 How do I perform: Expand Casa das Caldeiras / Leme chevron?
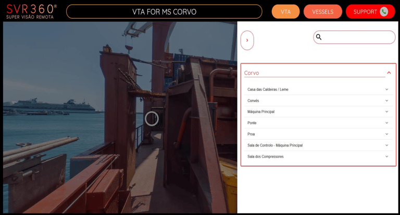coord(387,89)
